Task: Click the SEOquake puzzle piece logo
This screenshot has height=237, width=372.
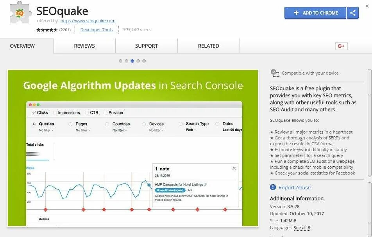Action: click(x=20, y=13)
